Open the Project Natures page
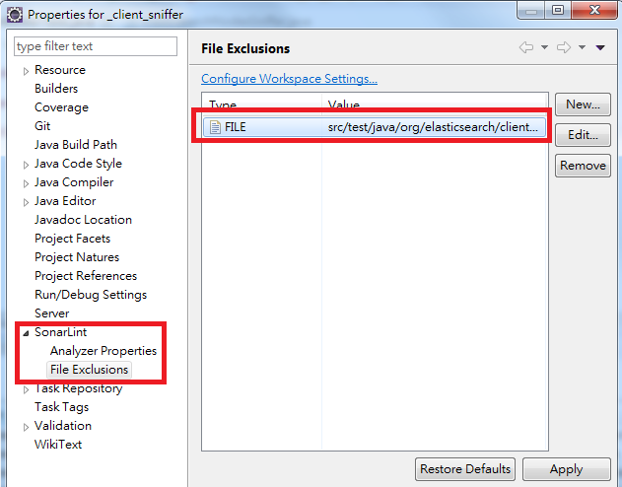Image resolution: width=622 pixels, height=487 pixels. [77, 256]
